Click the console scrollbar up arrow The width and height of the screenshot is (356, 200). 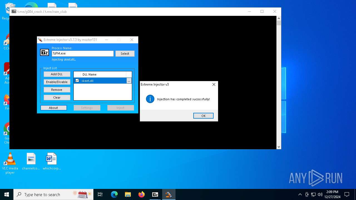tap(279, 18)
